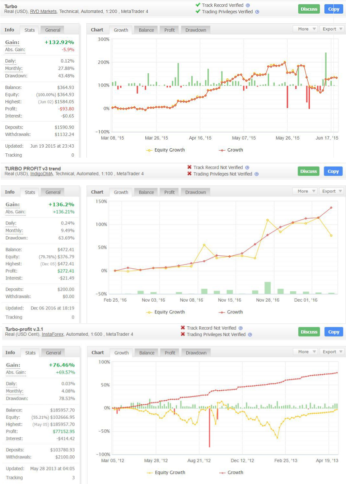Switch to Stats tab in Turbo-profit v.3.1 panel
This screenshot has width=346, height=484.
coord(30,353)
